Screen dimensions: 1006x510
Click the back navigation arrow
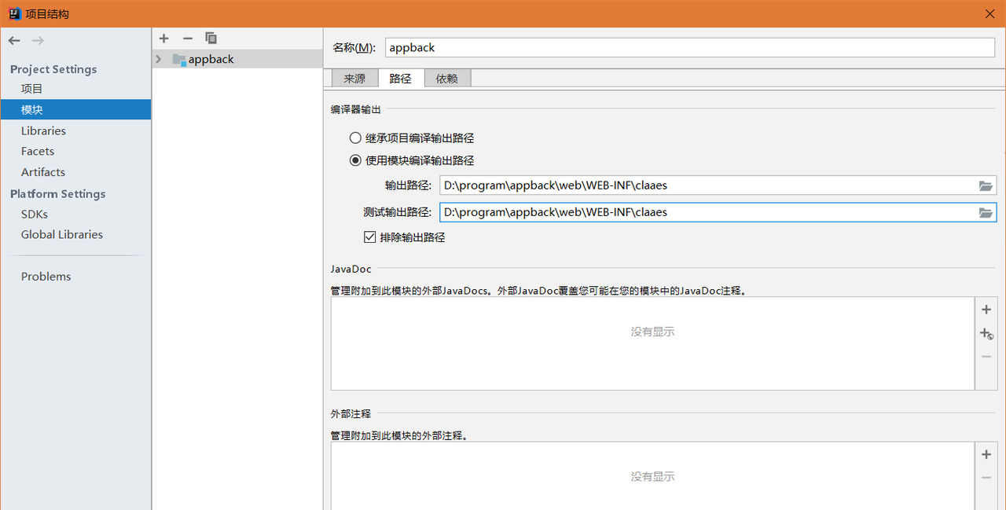click(13, 40)
